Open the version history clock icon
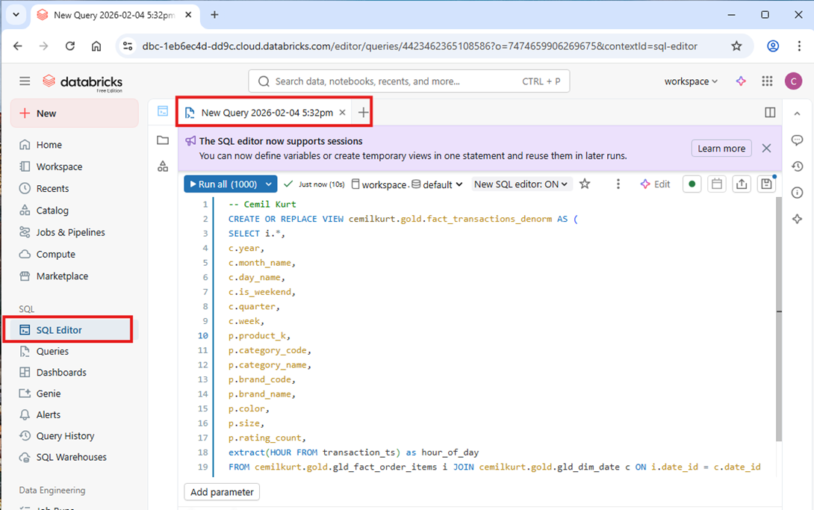814x510 pixels. point(798,167)
